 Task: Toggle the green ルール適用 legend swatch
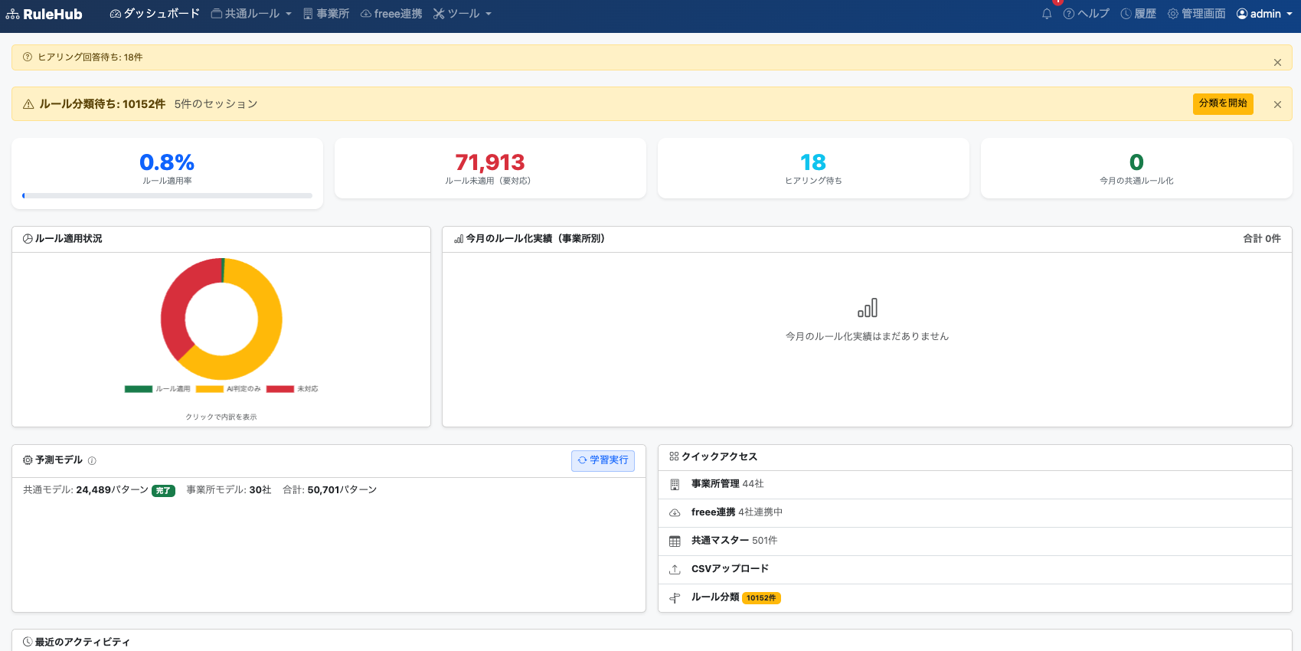click(x=139, y=389)
